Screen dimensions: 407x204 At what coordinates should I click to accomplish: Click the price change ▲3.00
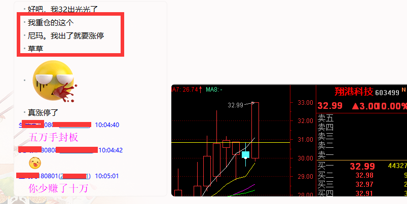pos(365,106)
